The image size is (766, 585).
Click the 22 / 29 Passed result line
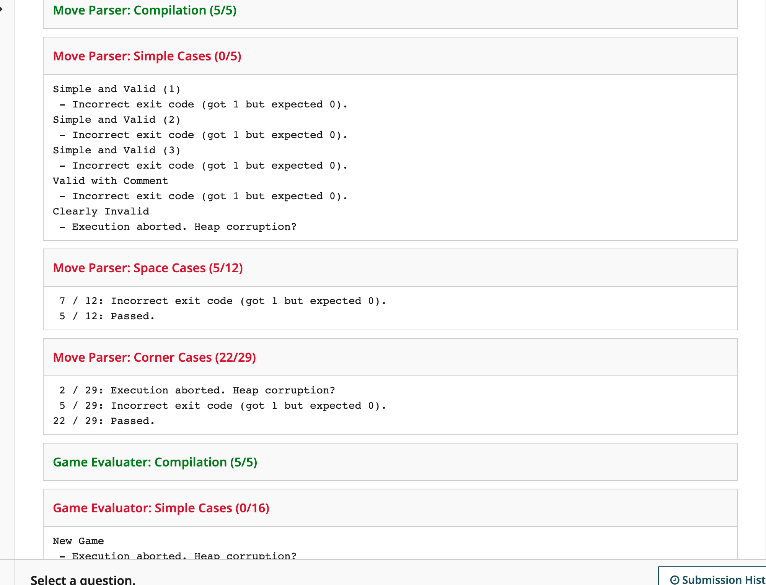point(104,421)
